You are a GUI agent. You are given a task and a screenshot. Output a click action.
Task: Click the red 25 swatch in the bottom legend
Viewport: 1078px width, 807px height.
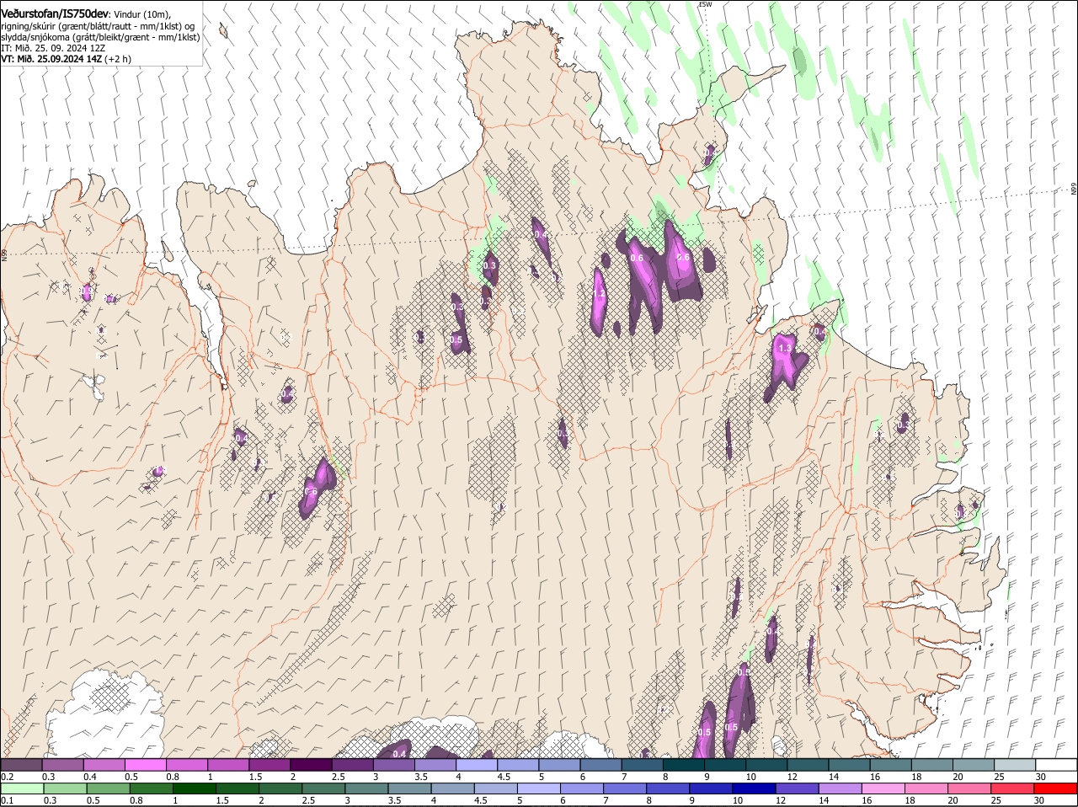click(1012, 788)
